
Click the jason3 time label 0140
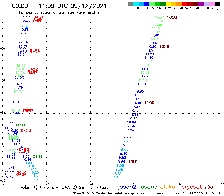(20, 125)
